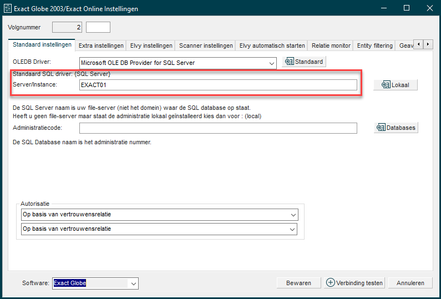Select the Standaard instellingen tab

coord(42,45)
